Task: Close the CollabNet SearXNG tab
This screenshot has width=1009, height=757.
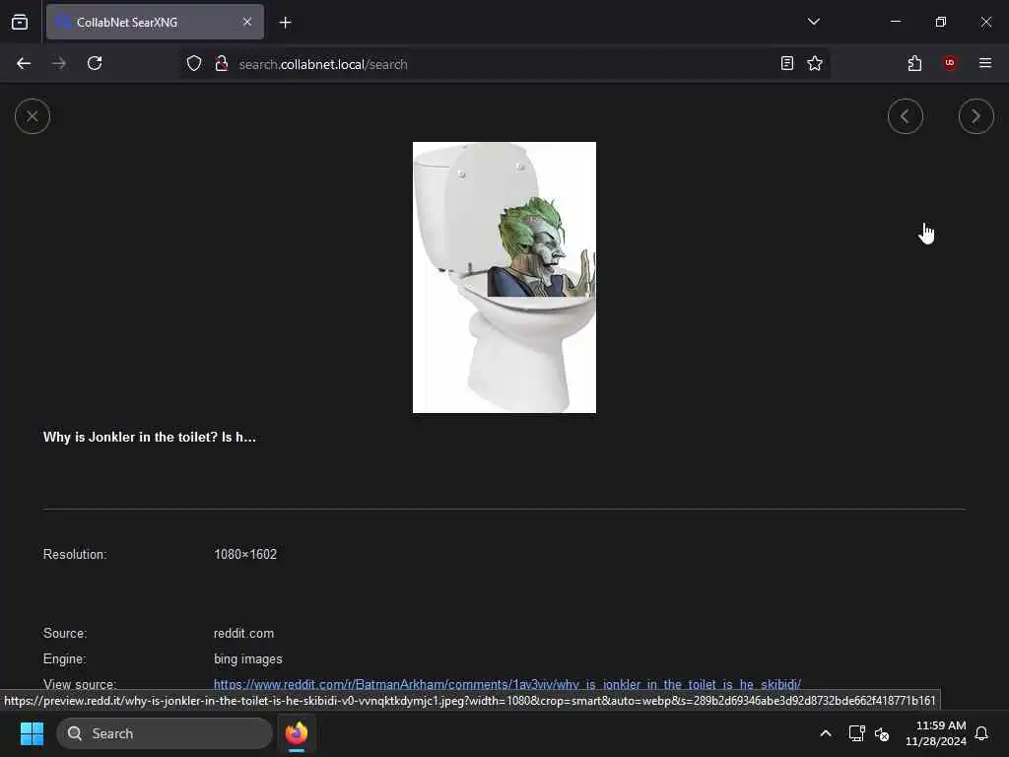Action: point(247,22)
